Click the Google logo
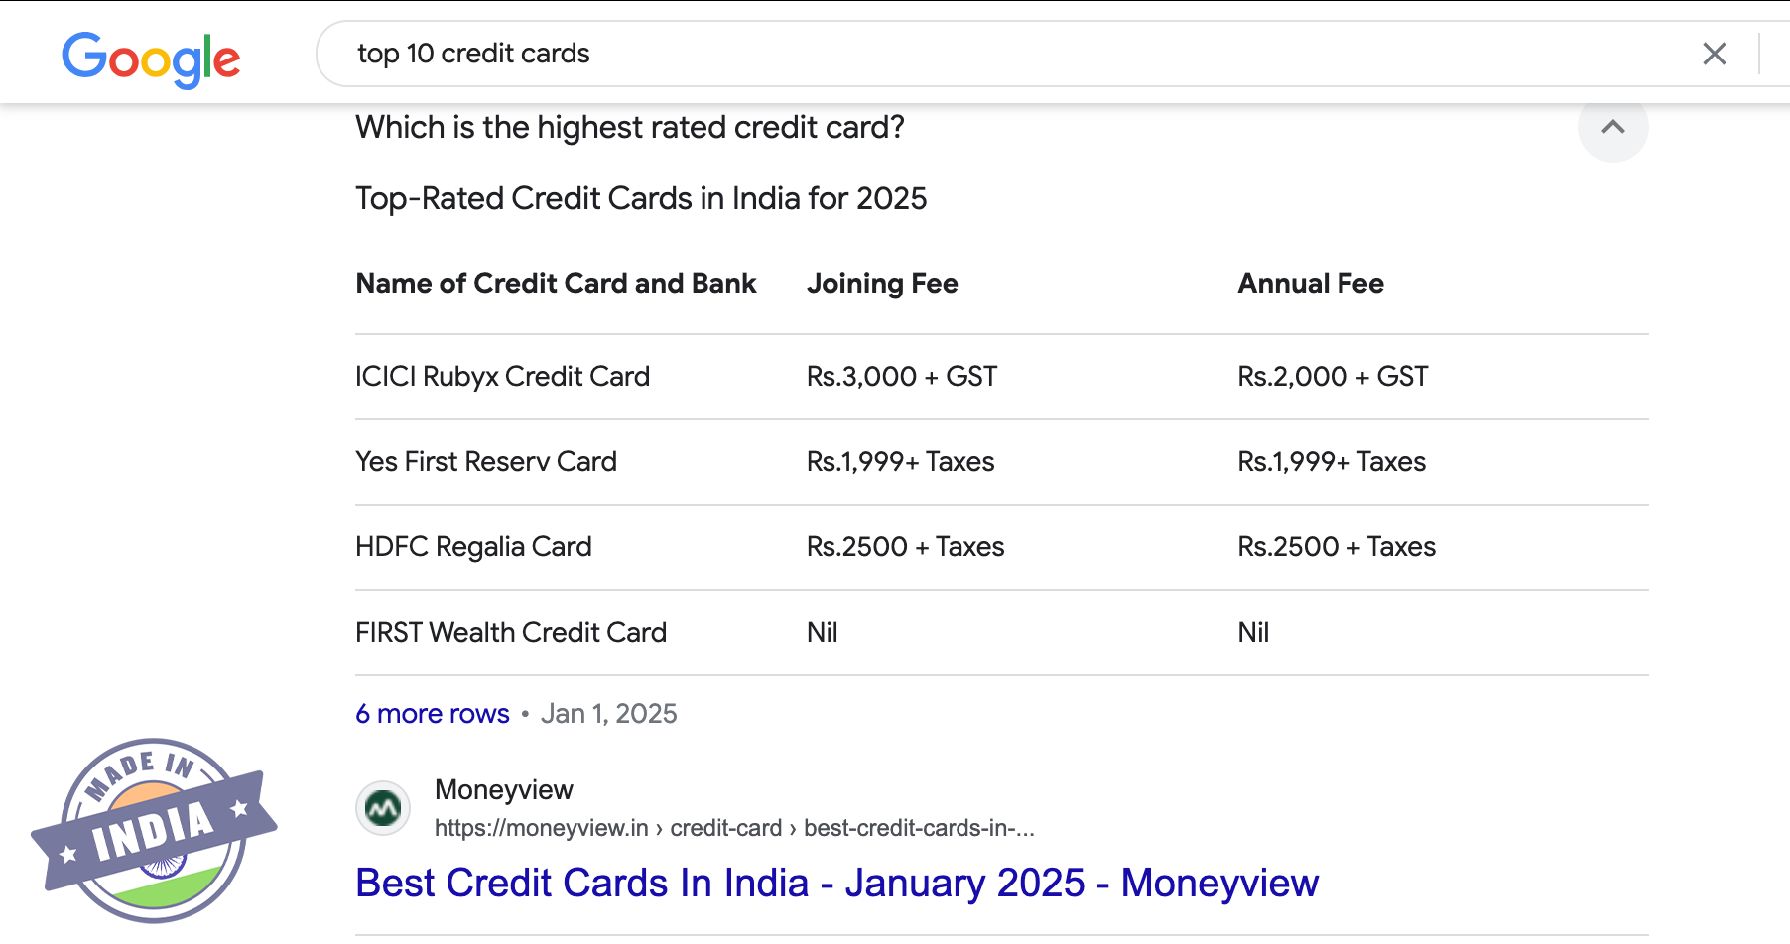 151,59
